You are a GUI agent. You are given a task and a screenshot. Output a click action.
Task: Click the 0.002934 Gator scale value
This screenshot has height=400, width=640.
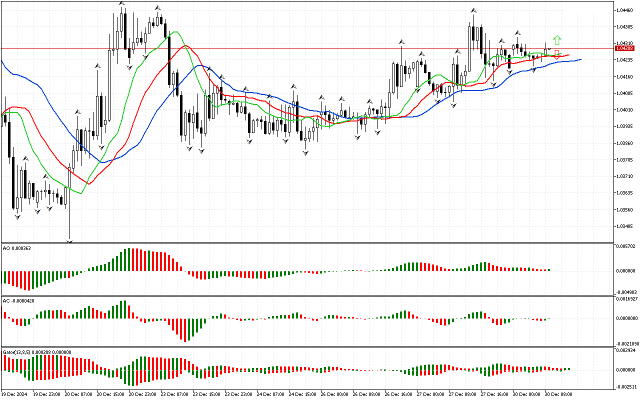coord(625,351)
